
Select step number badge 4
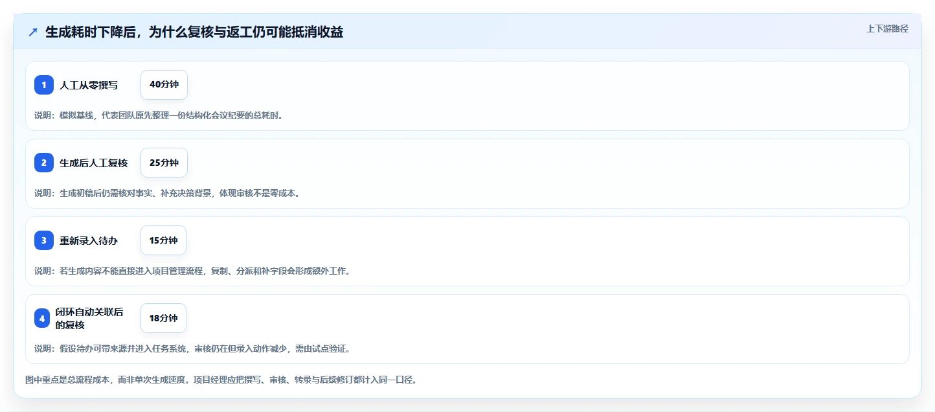(x=42, y=318)
